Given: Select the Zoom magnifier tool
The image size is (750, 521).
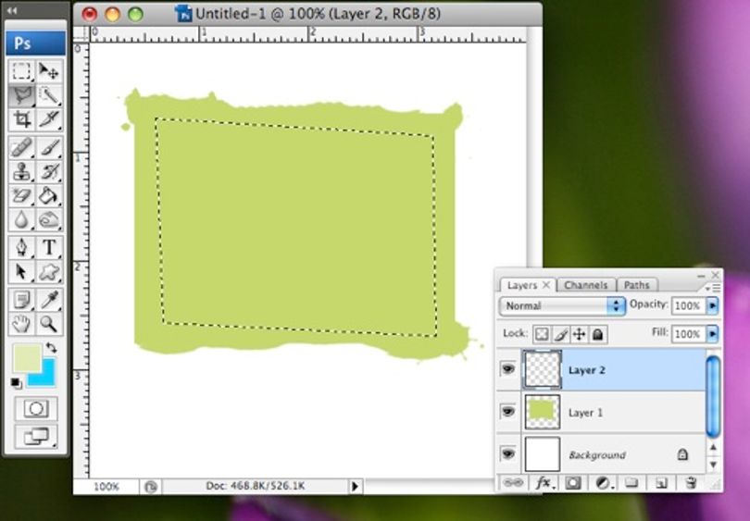Looking at the screenshot, I should pos(49,324).
